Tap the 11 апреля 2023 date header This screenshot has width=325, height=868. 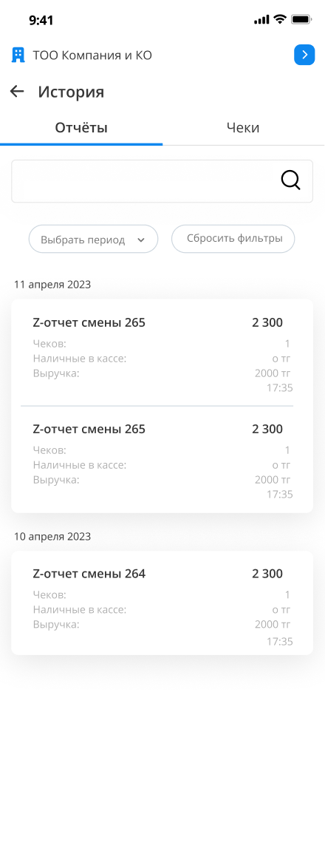(52, 285)
